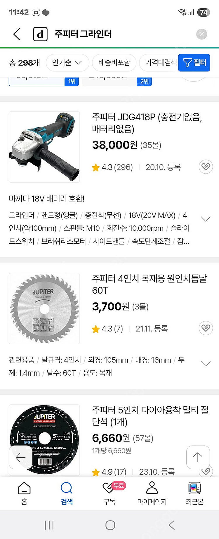Tap the floating left-arrow back button

coord(20,457)
